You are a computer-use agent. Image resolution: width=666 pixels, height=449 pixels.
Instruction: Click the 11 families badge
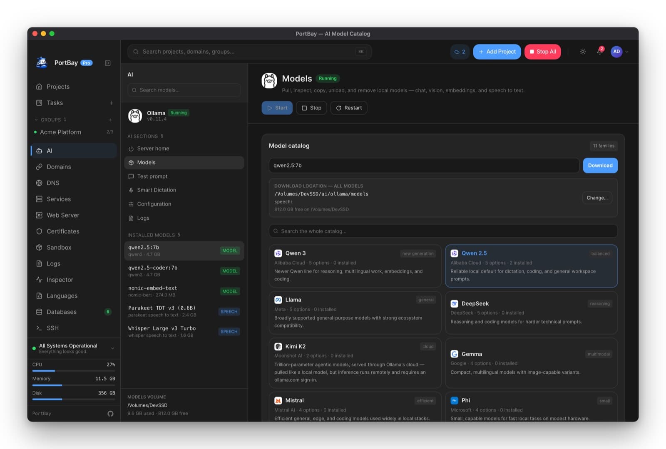(x=604, y=146)
